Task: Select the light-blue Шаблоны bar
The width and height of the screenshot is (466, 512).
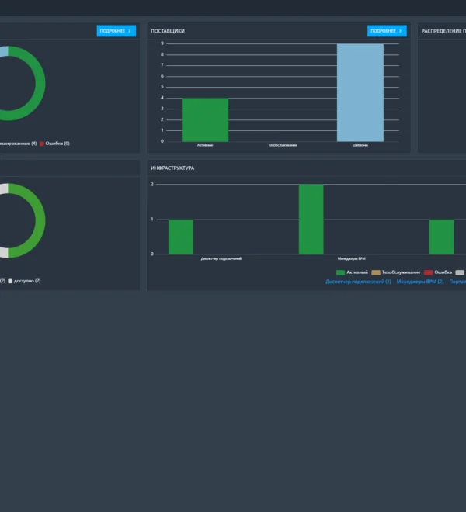Action: pyautogui.click(x=360, y=93)
